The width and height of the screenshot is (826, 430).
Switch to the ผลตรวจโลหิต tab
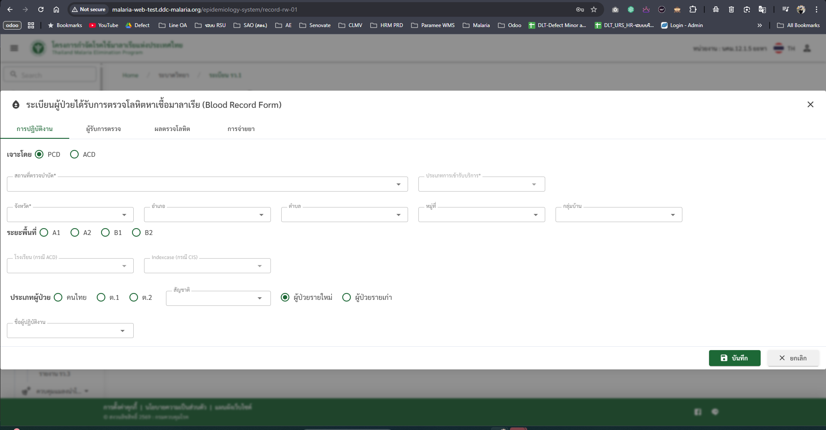tap(172, 129)
